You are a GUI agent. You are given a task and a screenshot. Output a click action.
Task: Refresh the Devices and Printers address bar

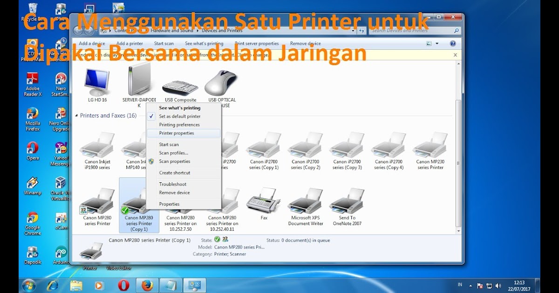coord(361,31)
